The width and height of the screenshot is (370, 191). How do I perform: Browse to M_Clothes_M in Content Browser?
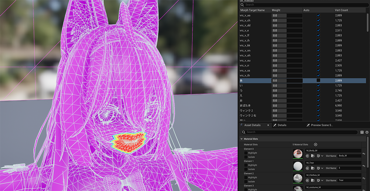[x=312, y=180]
